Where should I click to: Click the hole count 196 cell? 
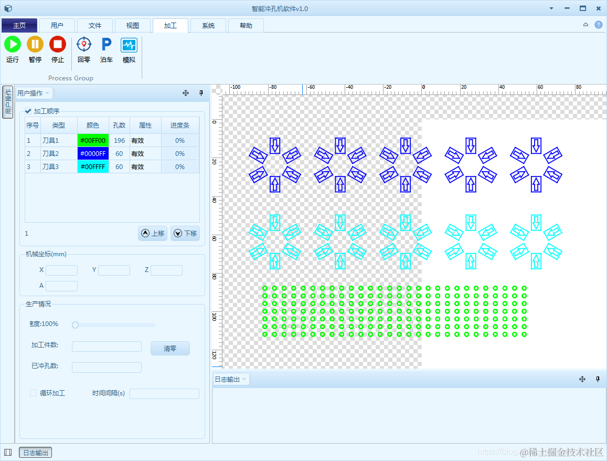click(x=119, y=140)
